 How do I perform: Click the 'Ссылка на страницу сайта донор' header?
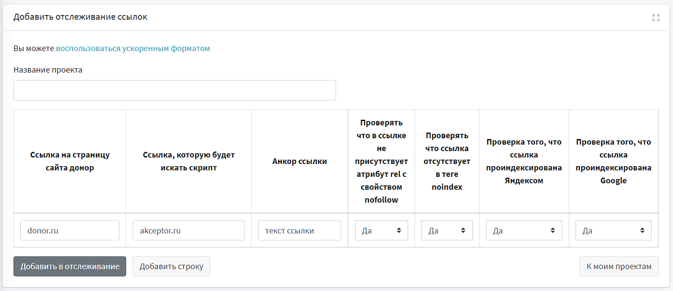click(70, 161)
